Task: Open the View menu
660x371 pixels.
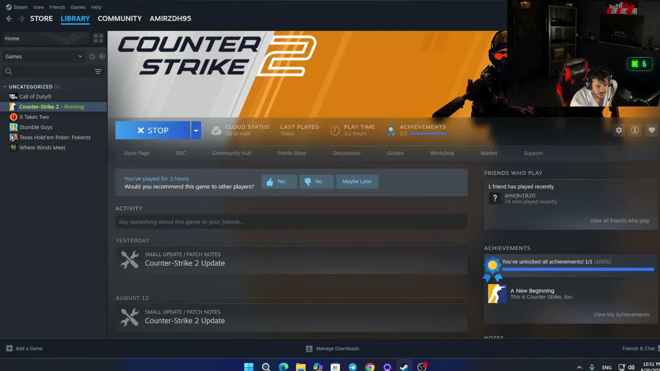Action: tap(38, 7)
